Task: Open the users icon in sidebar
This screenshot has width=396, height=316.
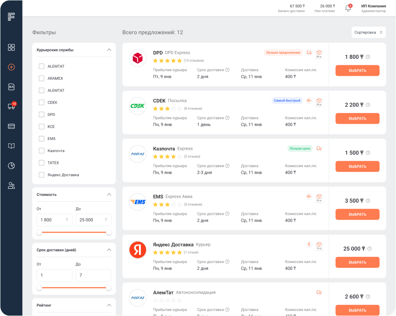Action: point(11,186)
